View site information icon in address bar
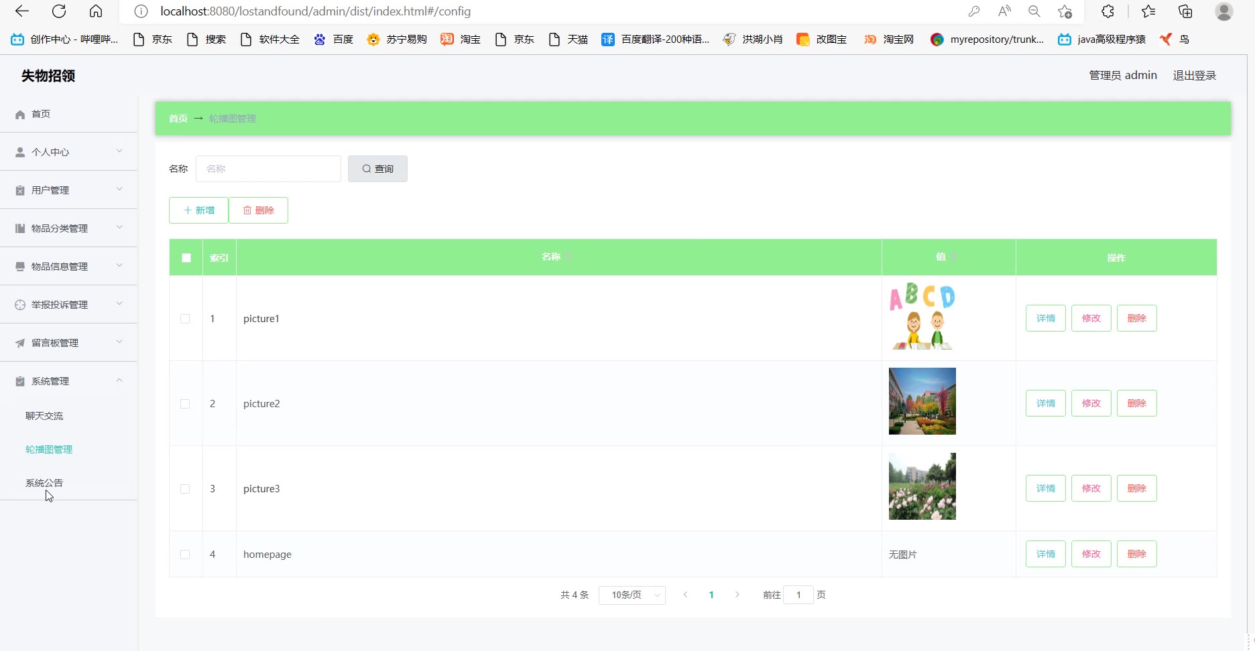 coord(141,11)
